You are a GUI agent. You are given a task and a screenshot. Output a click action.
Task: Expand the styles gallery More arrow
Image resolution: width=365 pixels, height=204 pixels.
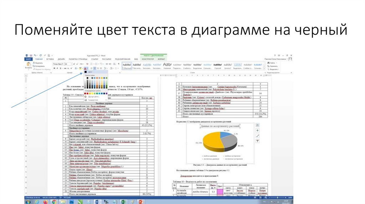click(x=264, y=69)
